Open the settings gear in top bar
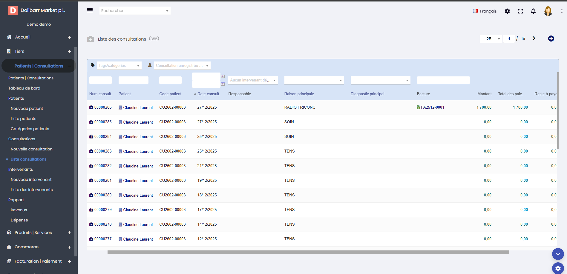 [x=507, y=11]
